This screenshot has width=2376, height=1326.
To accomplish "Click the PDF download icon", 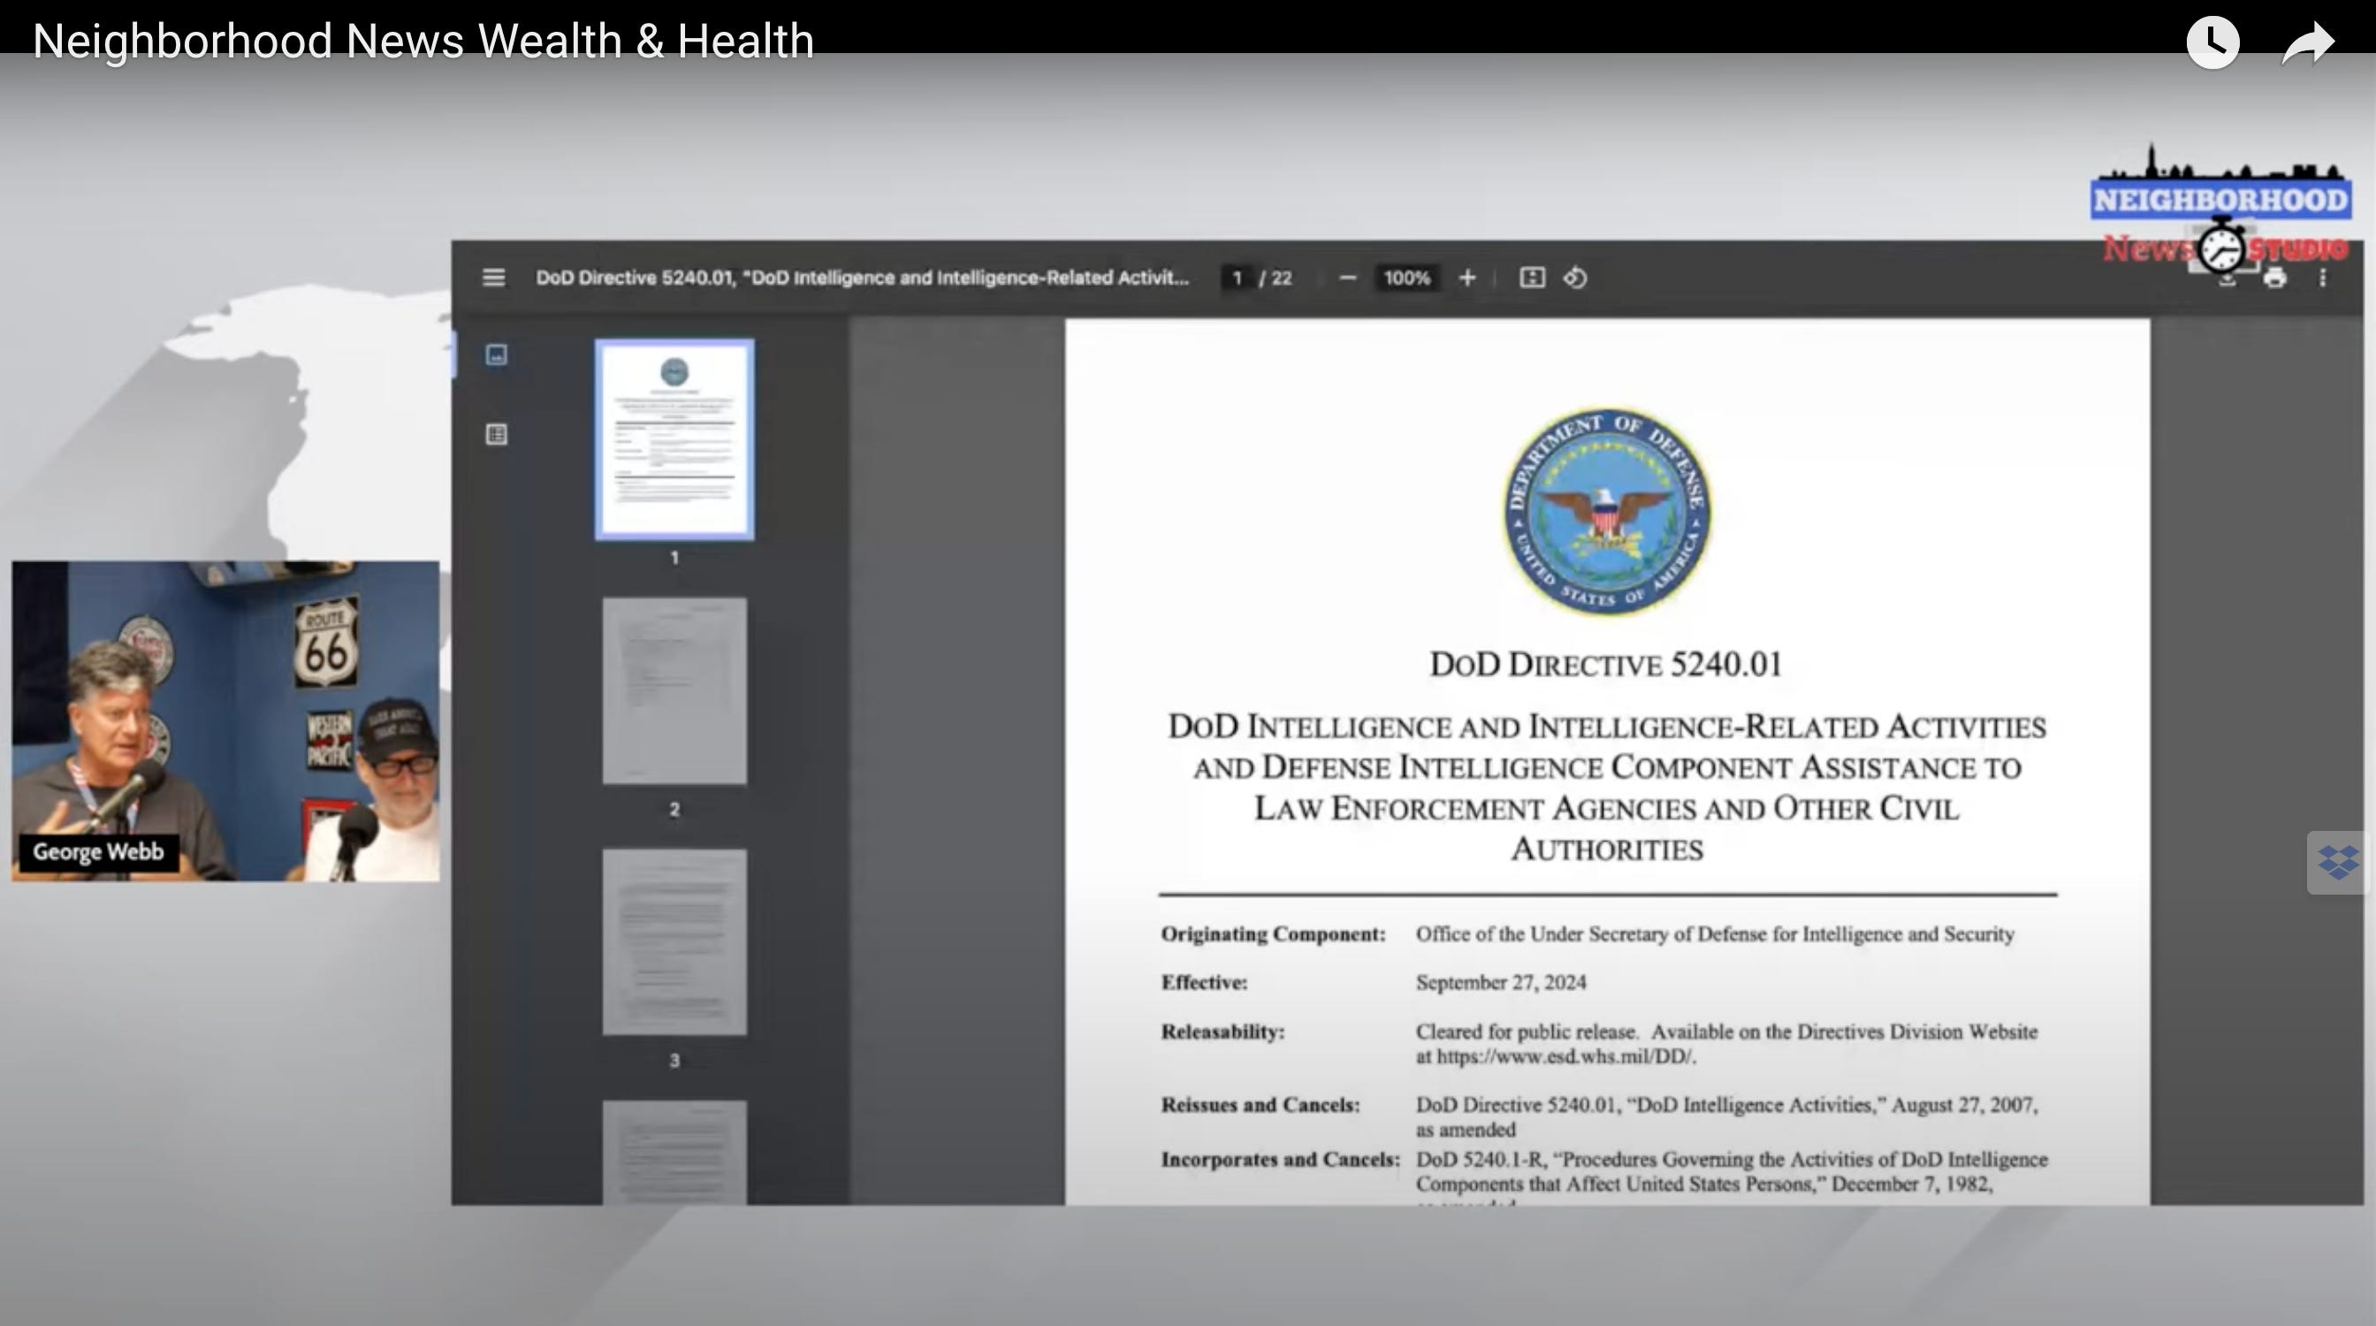I will pyautogui.click(x=2227, y=278).
